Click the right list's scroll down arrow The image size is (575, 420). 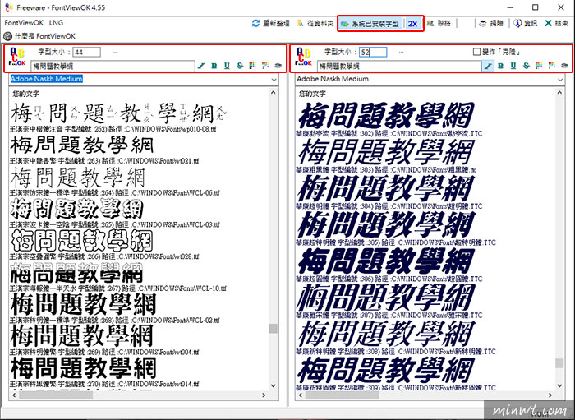point(559,385)
